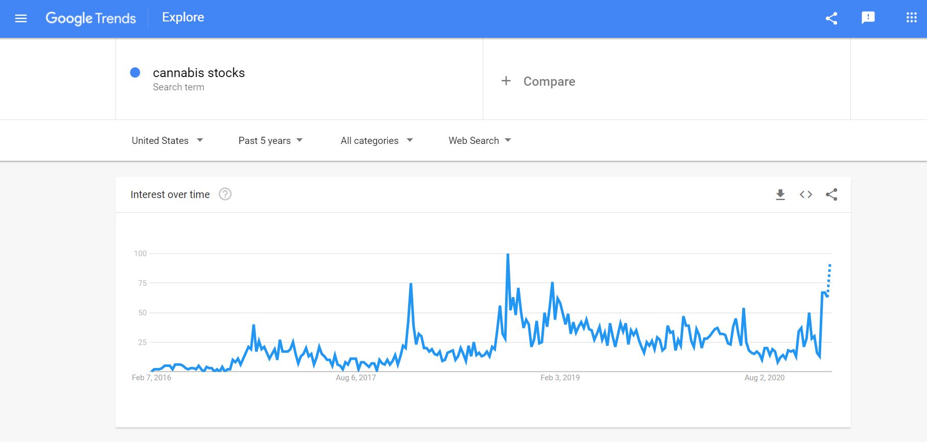
Task: Expand the All categories dropdown
Action: coord(377,140)
